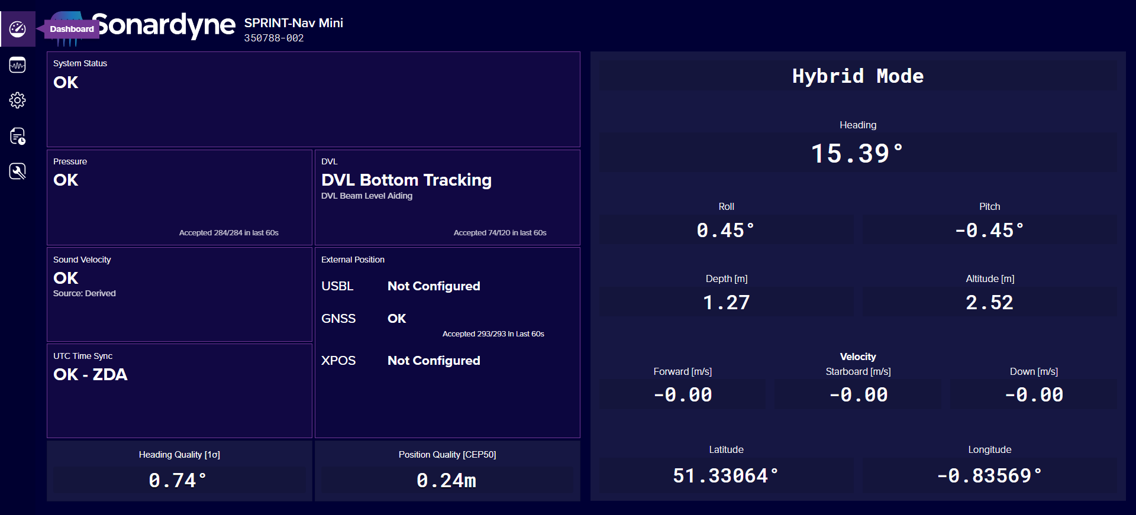Click XPOS Not Configured status
The image size is (1136, 515).
click(433, 361)
